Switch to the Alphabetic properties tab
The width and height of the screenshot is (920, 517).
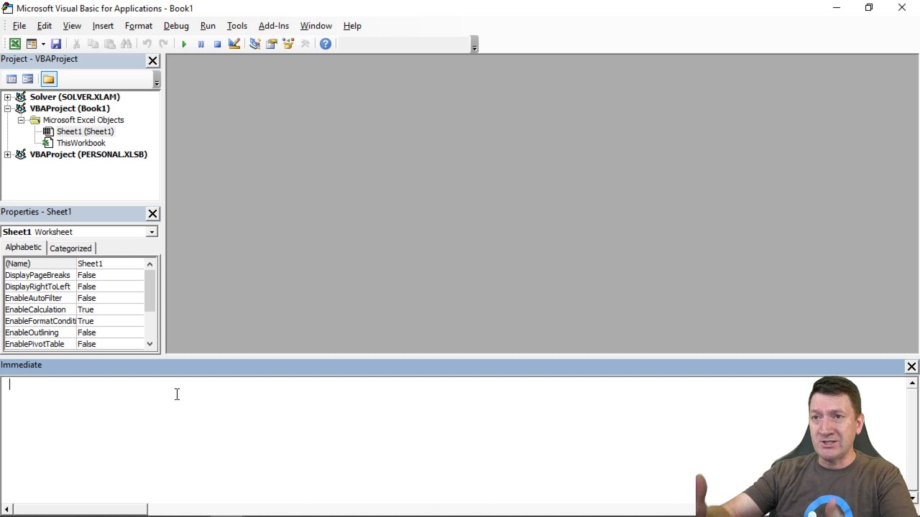tap(24, 248)
